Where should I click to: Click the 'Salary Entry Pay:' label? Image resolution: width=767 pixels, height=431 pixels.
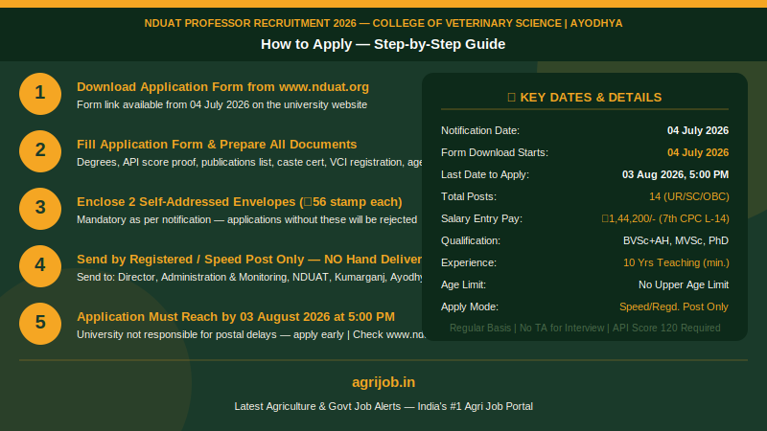point(482,218)
